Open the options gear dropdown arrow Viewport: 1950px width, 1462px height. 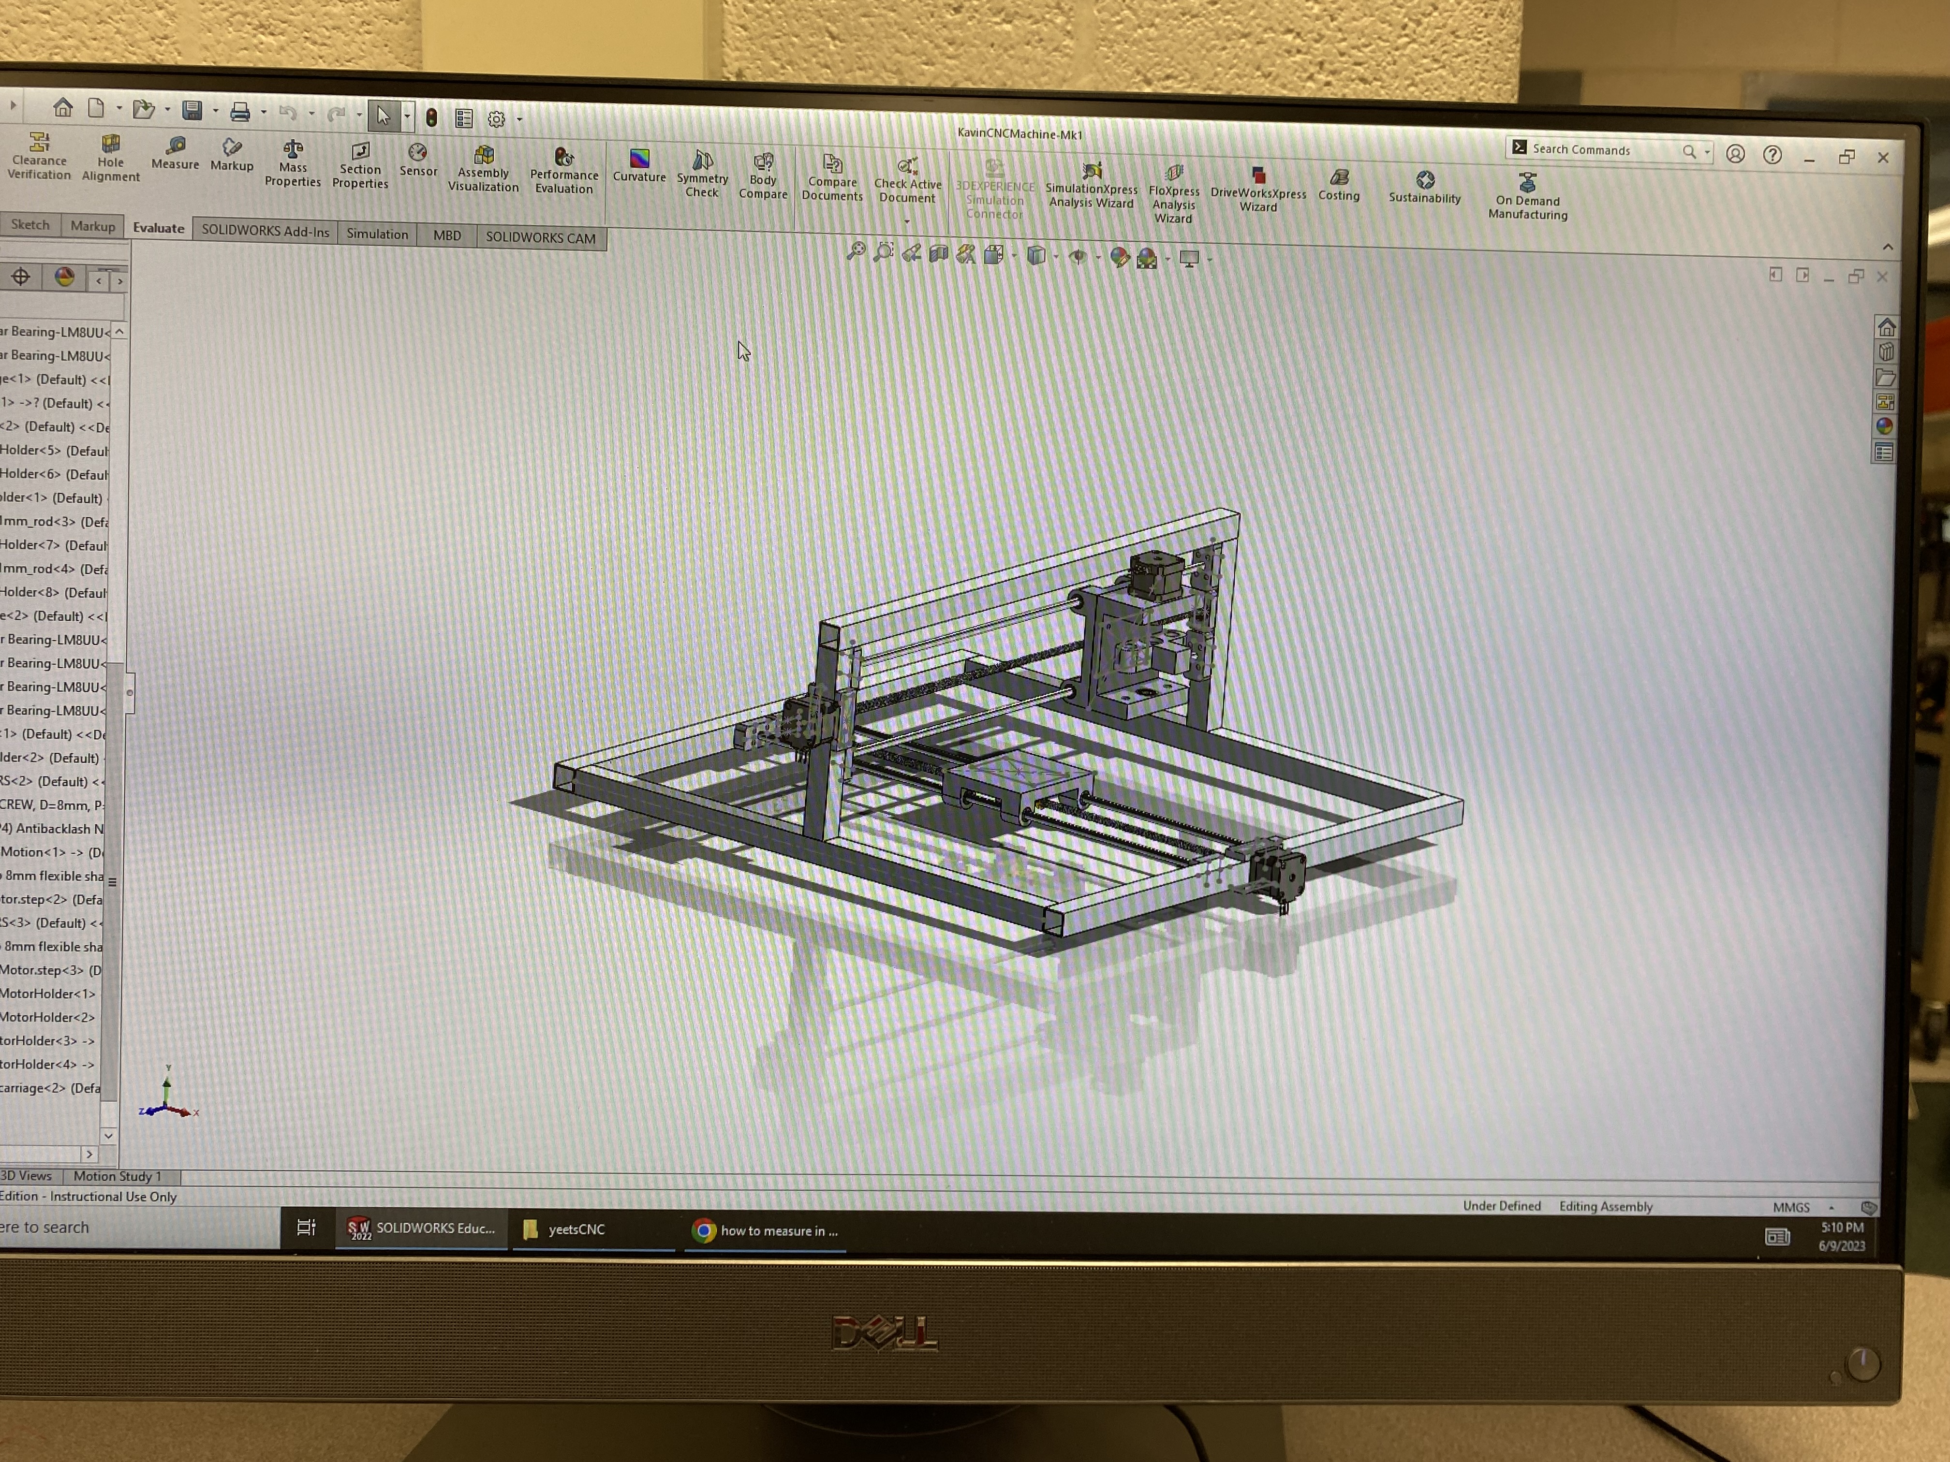coord(519,119)
